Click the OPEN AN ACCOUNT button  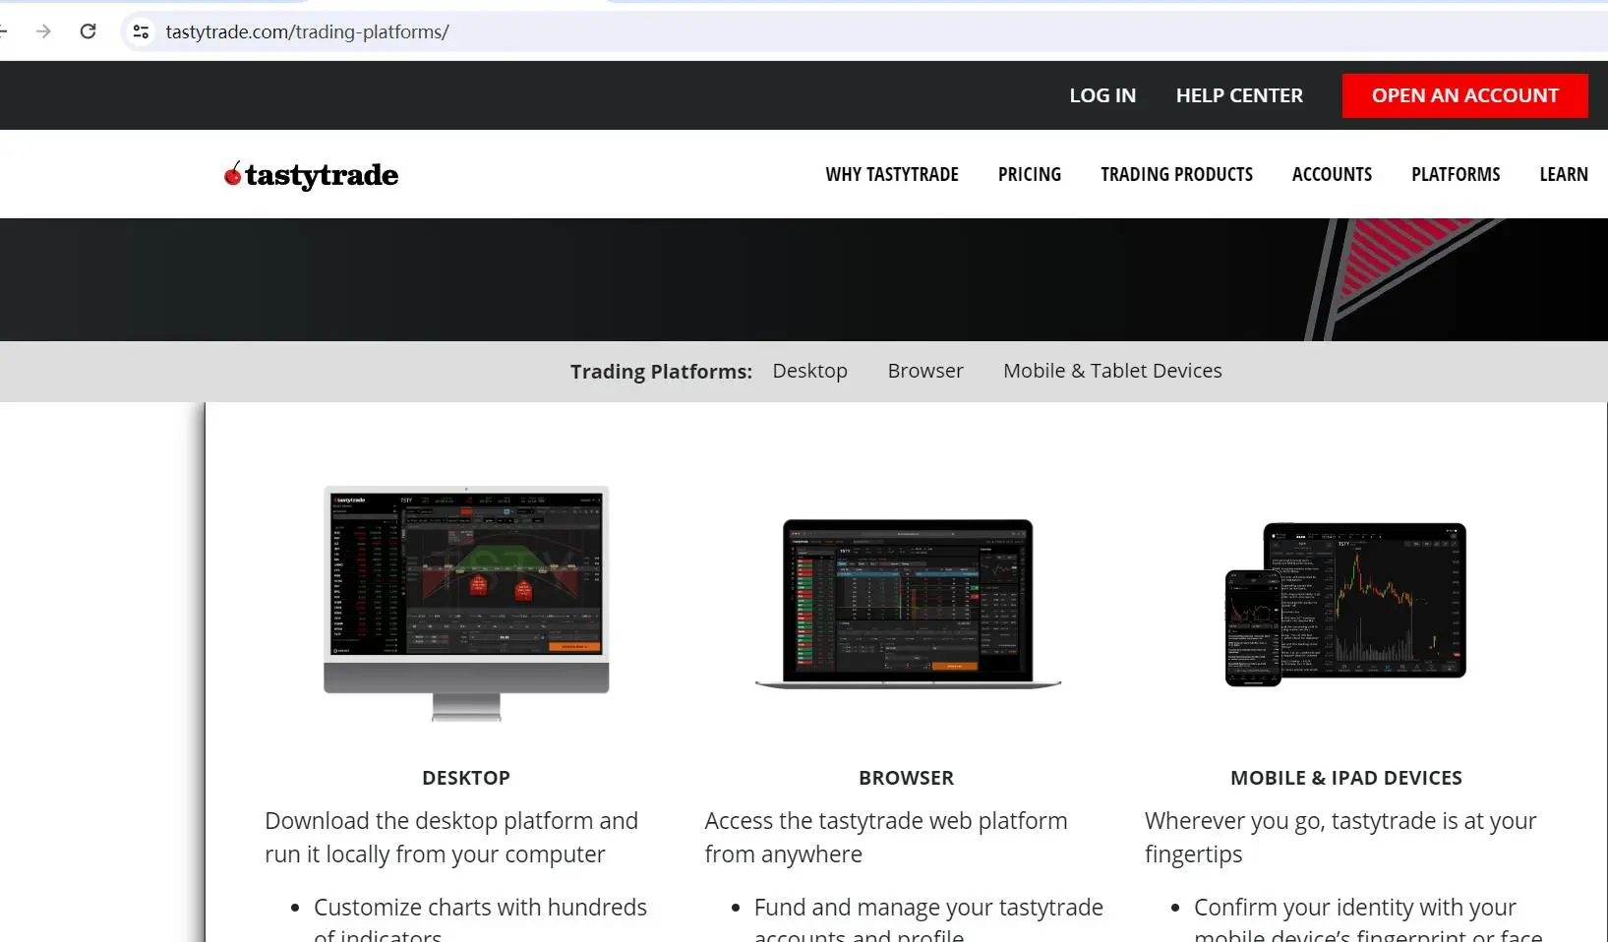point(1464,95)
